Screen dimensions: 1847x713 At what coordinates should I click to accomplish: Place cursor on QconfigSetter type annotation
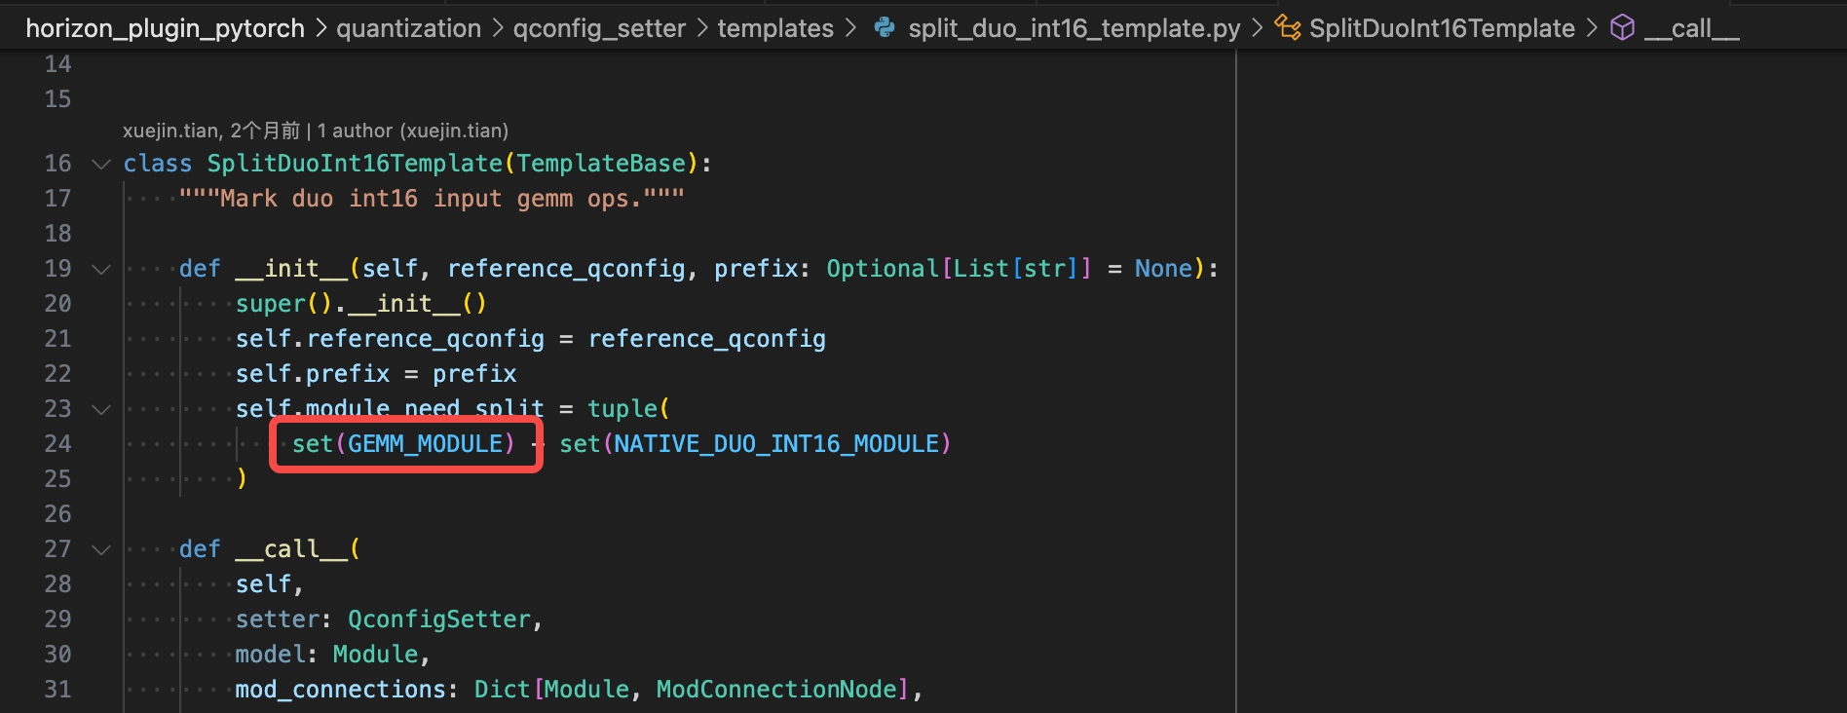439,619
